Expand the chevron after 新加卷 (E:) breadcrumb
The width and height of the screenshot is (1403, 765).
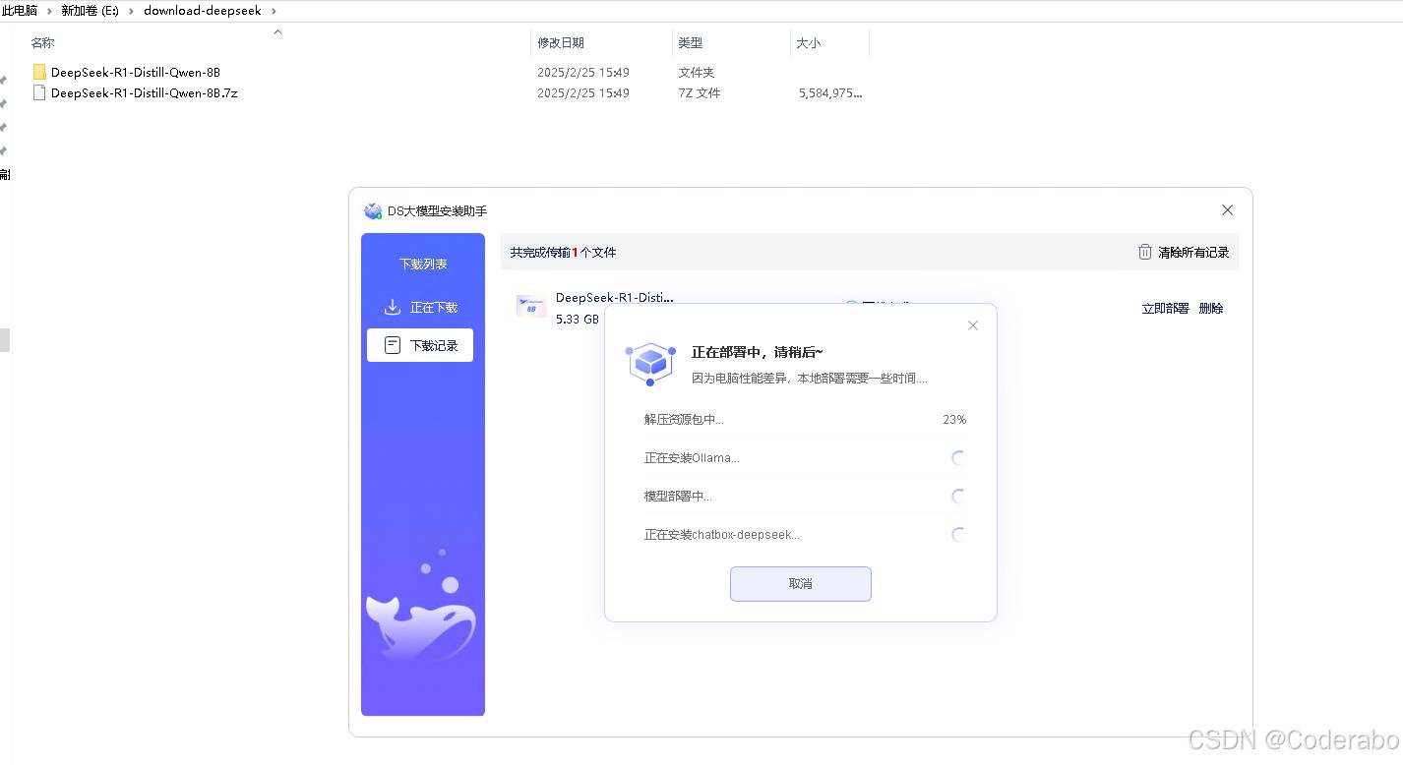coord(132,11)
